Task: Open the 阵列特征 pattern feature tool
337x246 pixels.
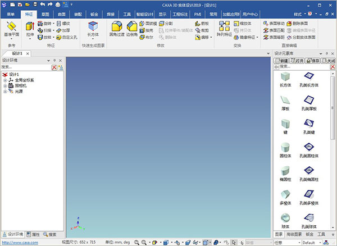Action: pyautogui.click(x=224, y=29)
